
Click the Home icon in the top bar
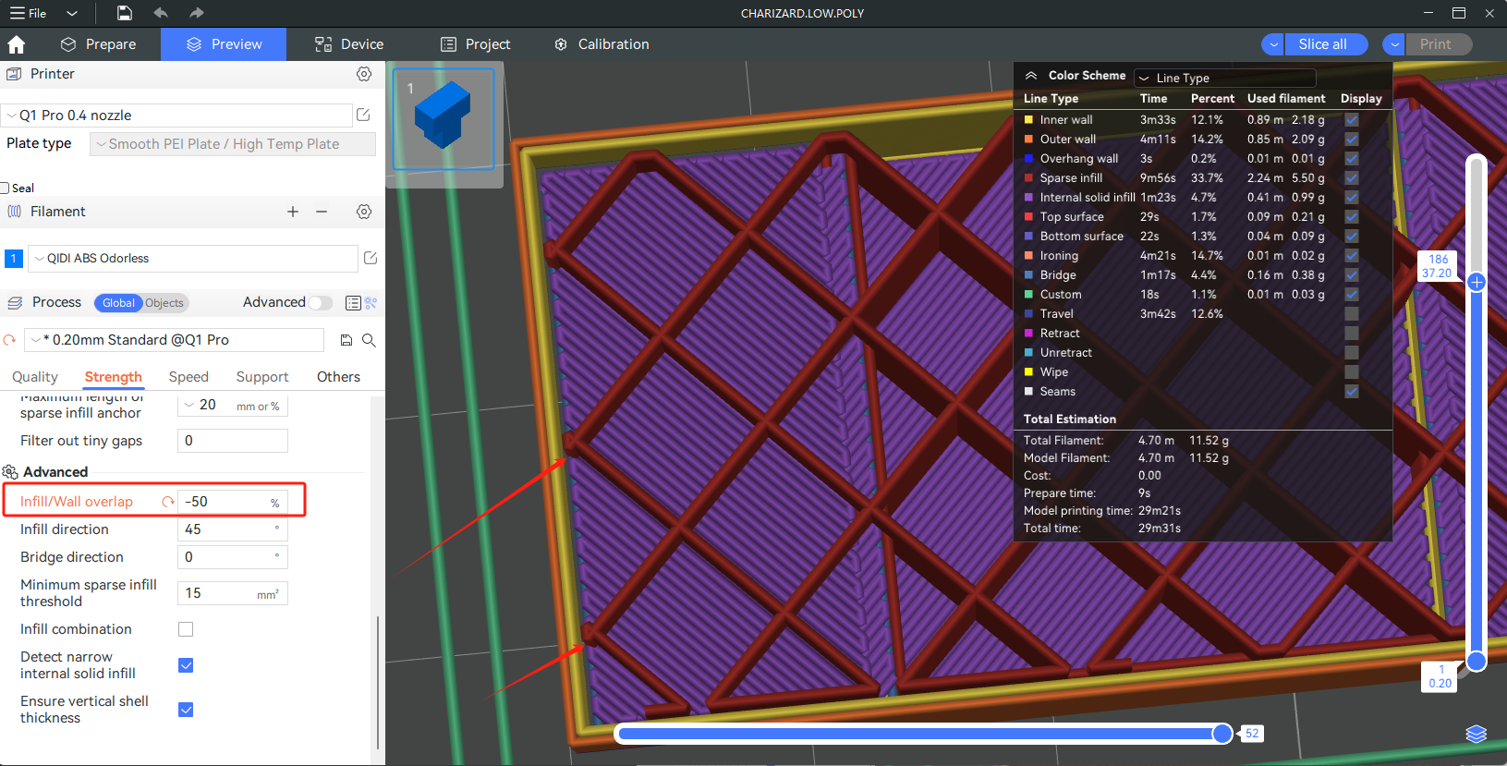pyautogui.click(x=17, y=44)
